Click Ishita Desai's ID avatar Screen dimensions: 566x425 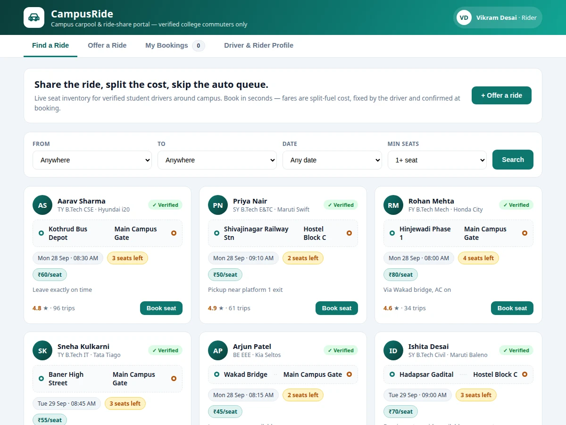click(x=393, y=350)
